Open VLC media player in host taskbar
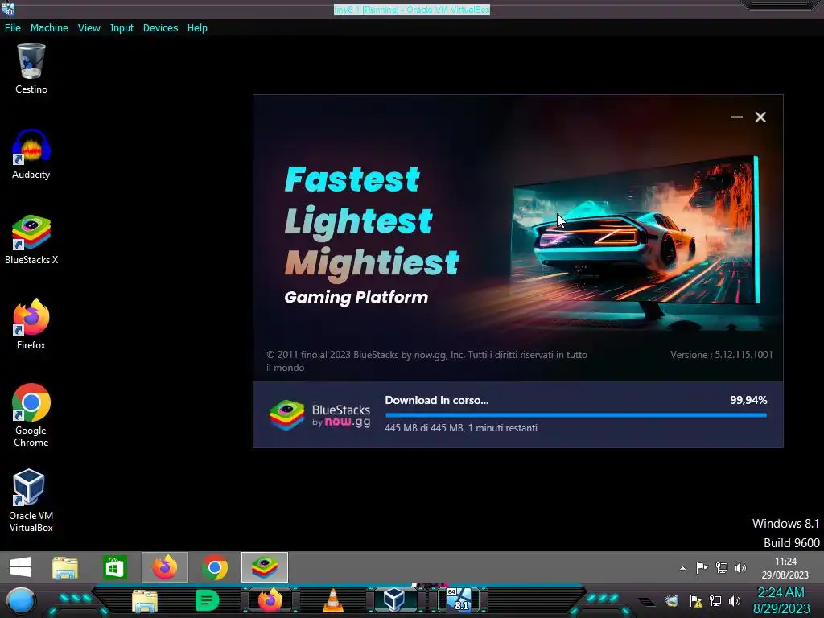The image size is (824, 618). pyautogui.click(x=332, y=600)
